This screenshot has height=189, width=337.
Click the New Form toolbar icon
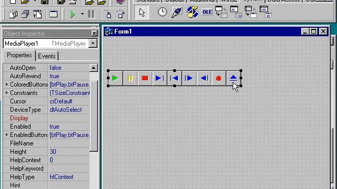click(x=54, y=15)
